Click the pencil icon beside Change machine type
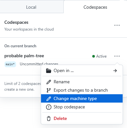The width and height of the screenshot is (127, 128). click(49, 99)
